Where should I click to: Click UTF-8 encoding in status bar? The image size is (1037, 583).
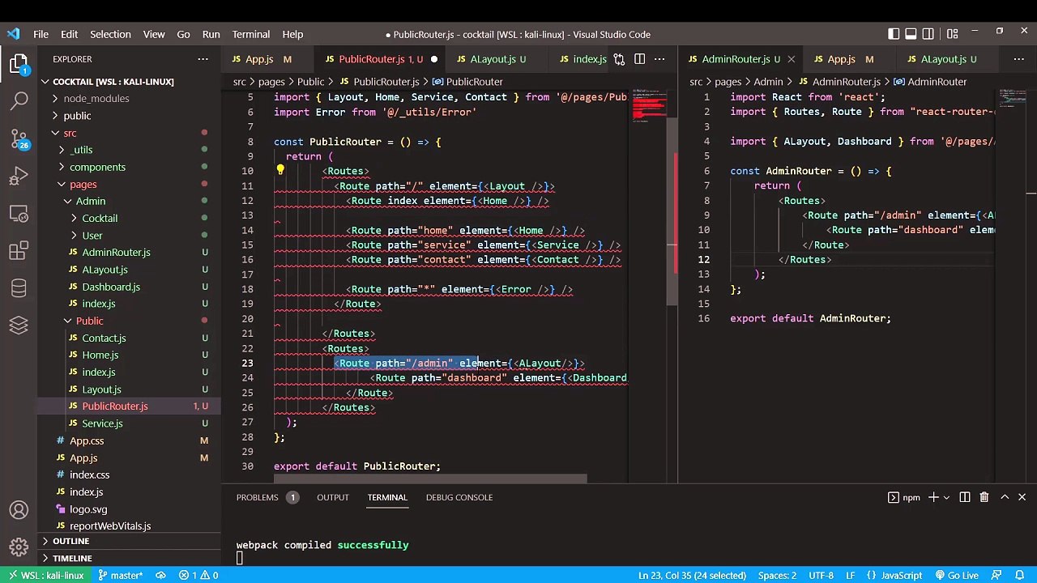tap(821, 575)
